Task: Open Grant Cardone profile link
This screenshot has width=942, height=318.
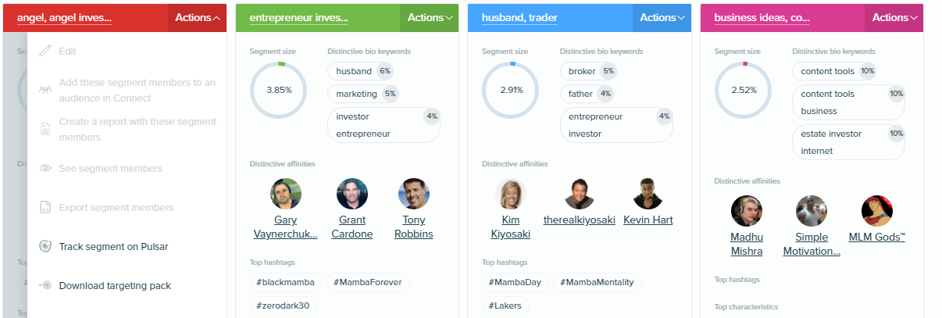Action: pos(352,227)
